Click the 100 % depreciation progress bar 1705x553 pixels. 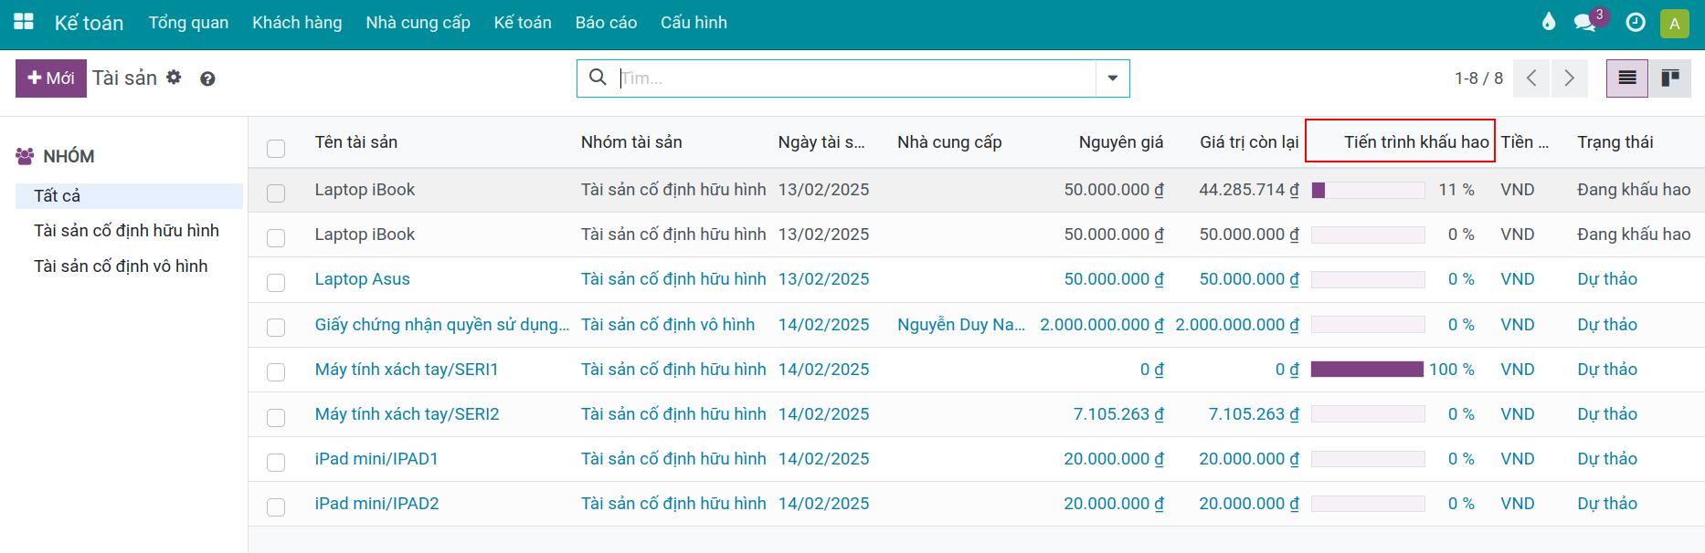coord(1368,370)
